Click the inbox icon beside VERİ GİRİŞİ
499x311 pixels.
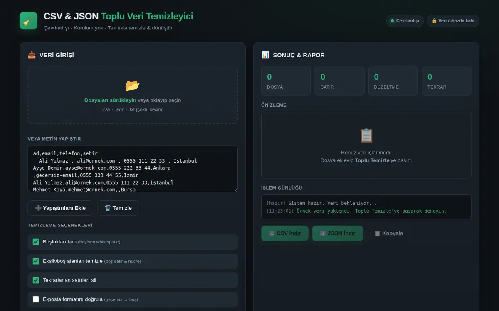click(x=32, y=55)
